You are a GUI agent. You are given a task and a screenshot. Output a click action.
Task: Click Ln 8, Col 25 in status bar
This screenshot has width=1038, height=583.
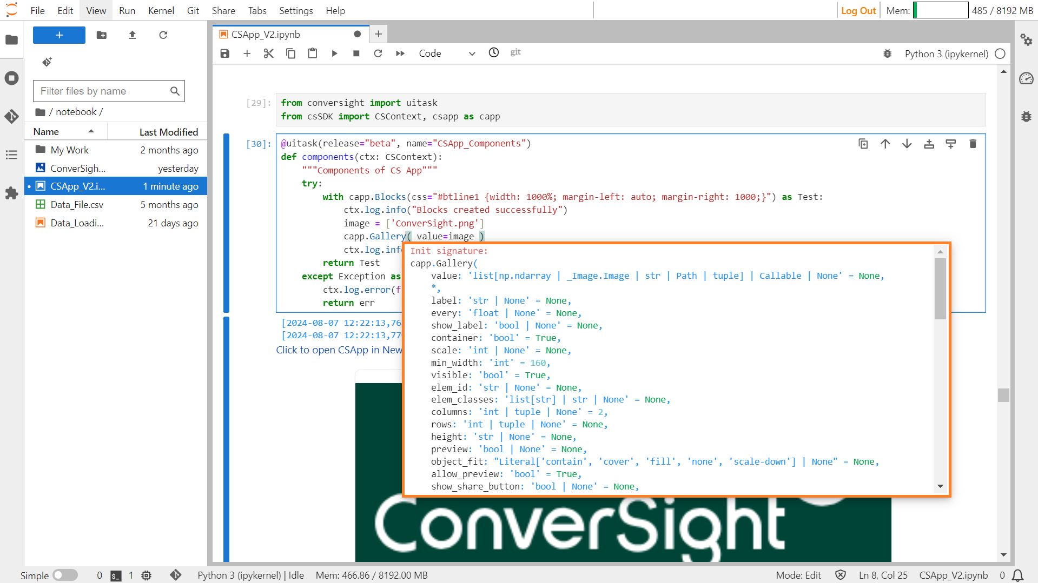coord(883,575)
